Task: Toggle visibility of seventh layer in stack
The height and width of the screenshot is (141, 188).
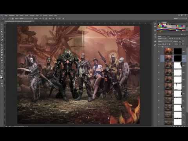Action: point(159,94)
